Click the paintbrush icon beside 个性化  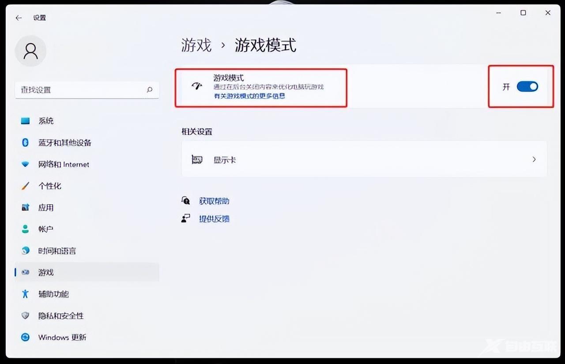(x=25, y=186)
